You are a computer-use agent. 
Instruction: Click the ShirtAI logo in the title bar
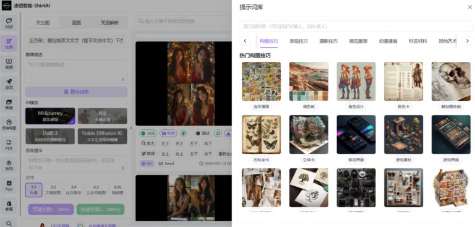click(6, 6)
